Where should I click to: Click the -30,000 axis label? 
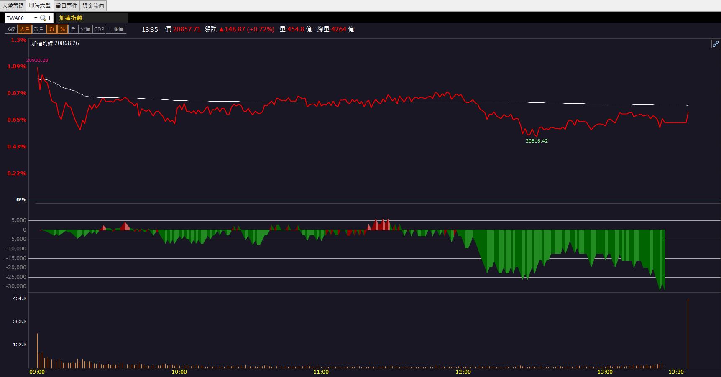(x=16, y=286)
